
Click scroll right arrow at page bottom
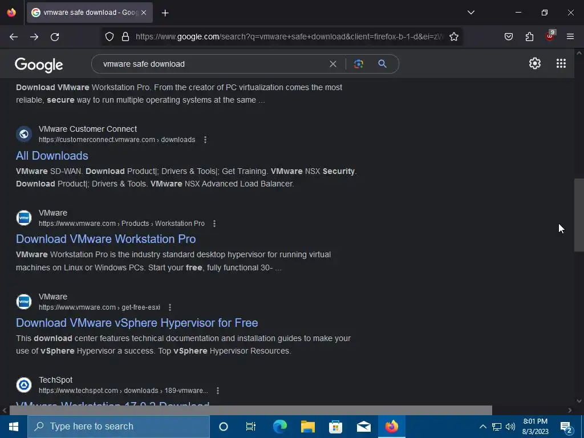(x=570, y=410)
